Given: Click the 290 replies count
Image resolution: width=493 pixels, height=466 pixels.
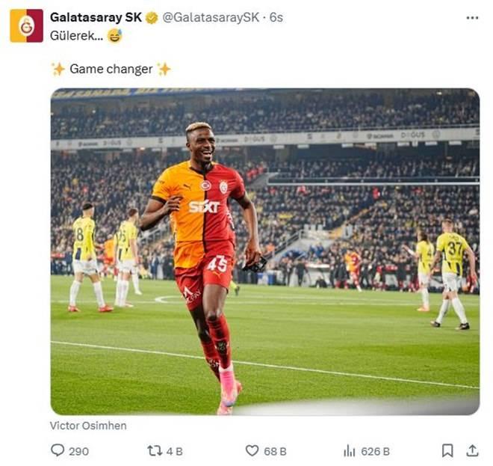Looking at the screenshot, I should [x=79, y=451].
